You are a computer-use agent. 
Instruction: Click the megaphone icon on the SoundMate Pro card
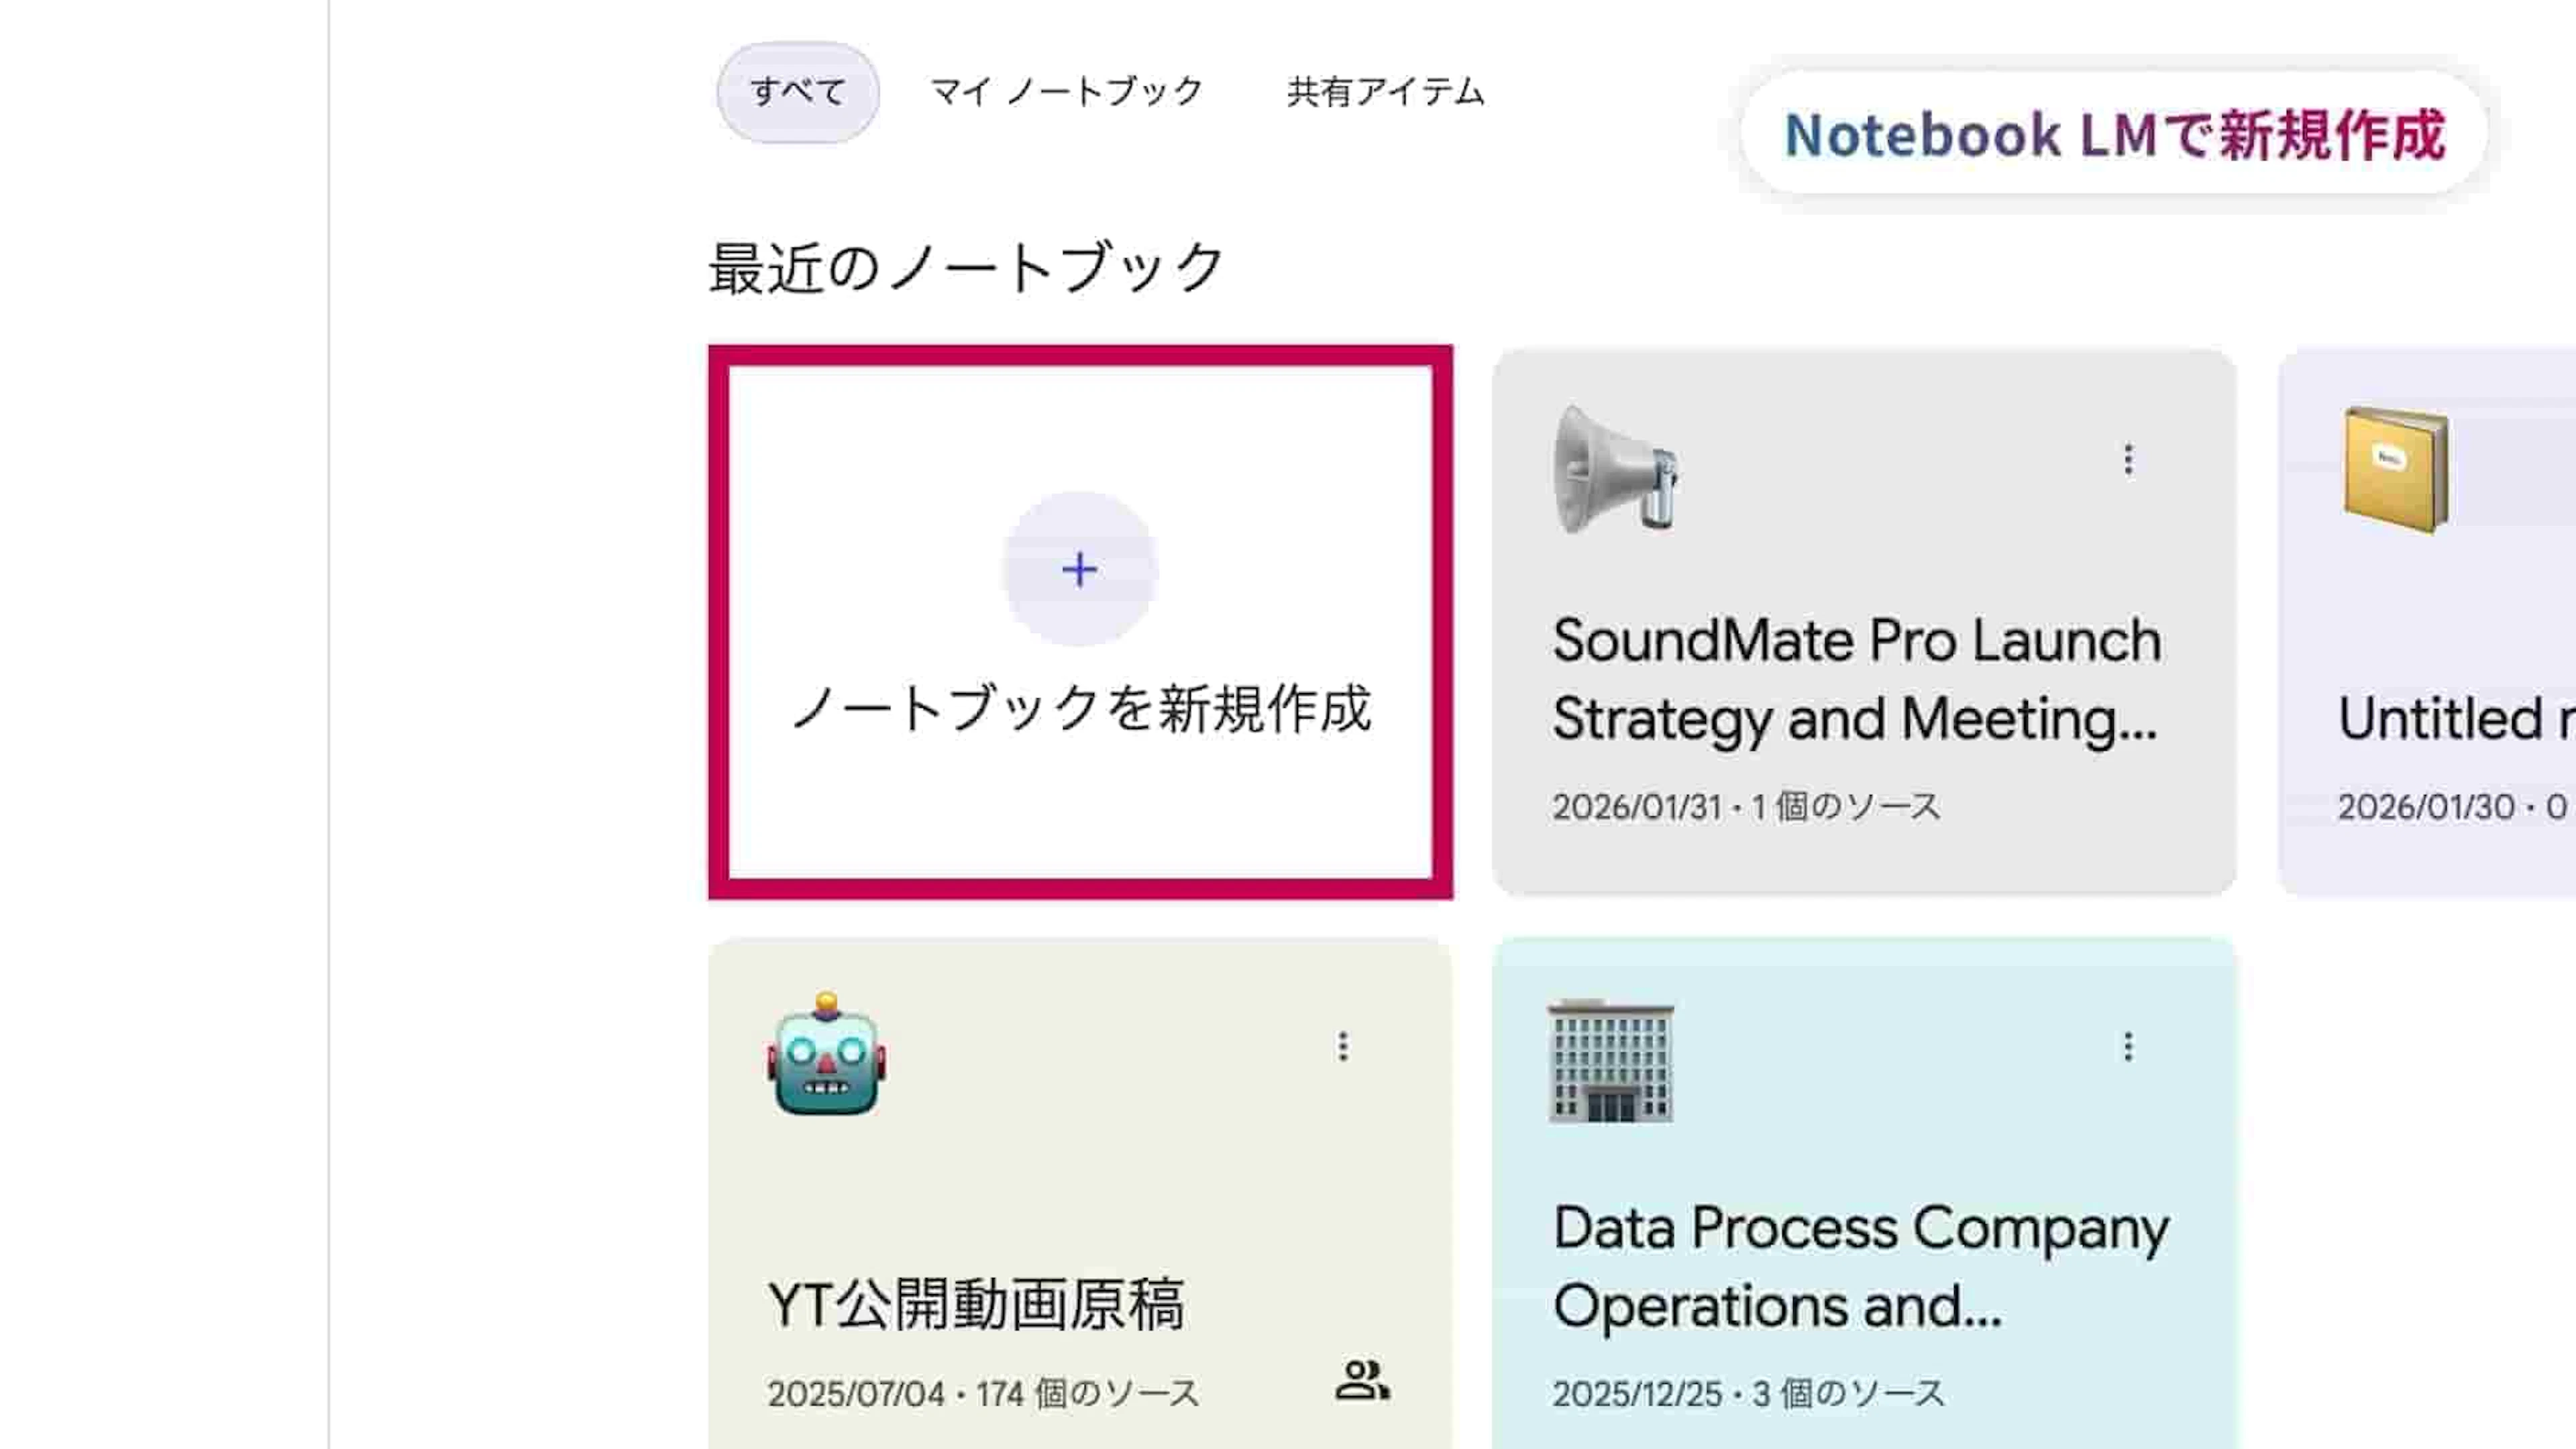point(1615,469)
